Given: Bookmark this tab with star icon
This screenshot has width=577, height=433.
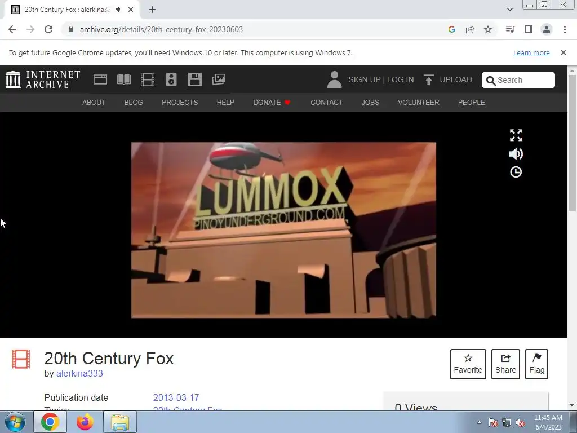Looking at the screenshot, I should coord(488,29).
